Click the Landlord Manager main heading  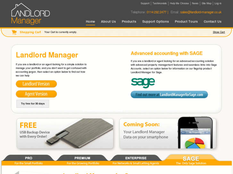click(x=47, y=55)
